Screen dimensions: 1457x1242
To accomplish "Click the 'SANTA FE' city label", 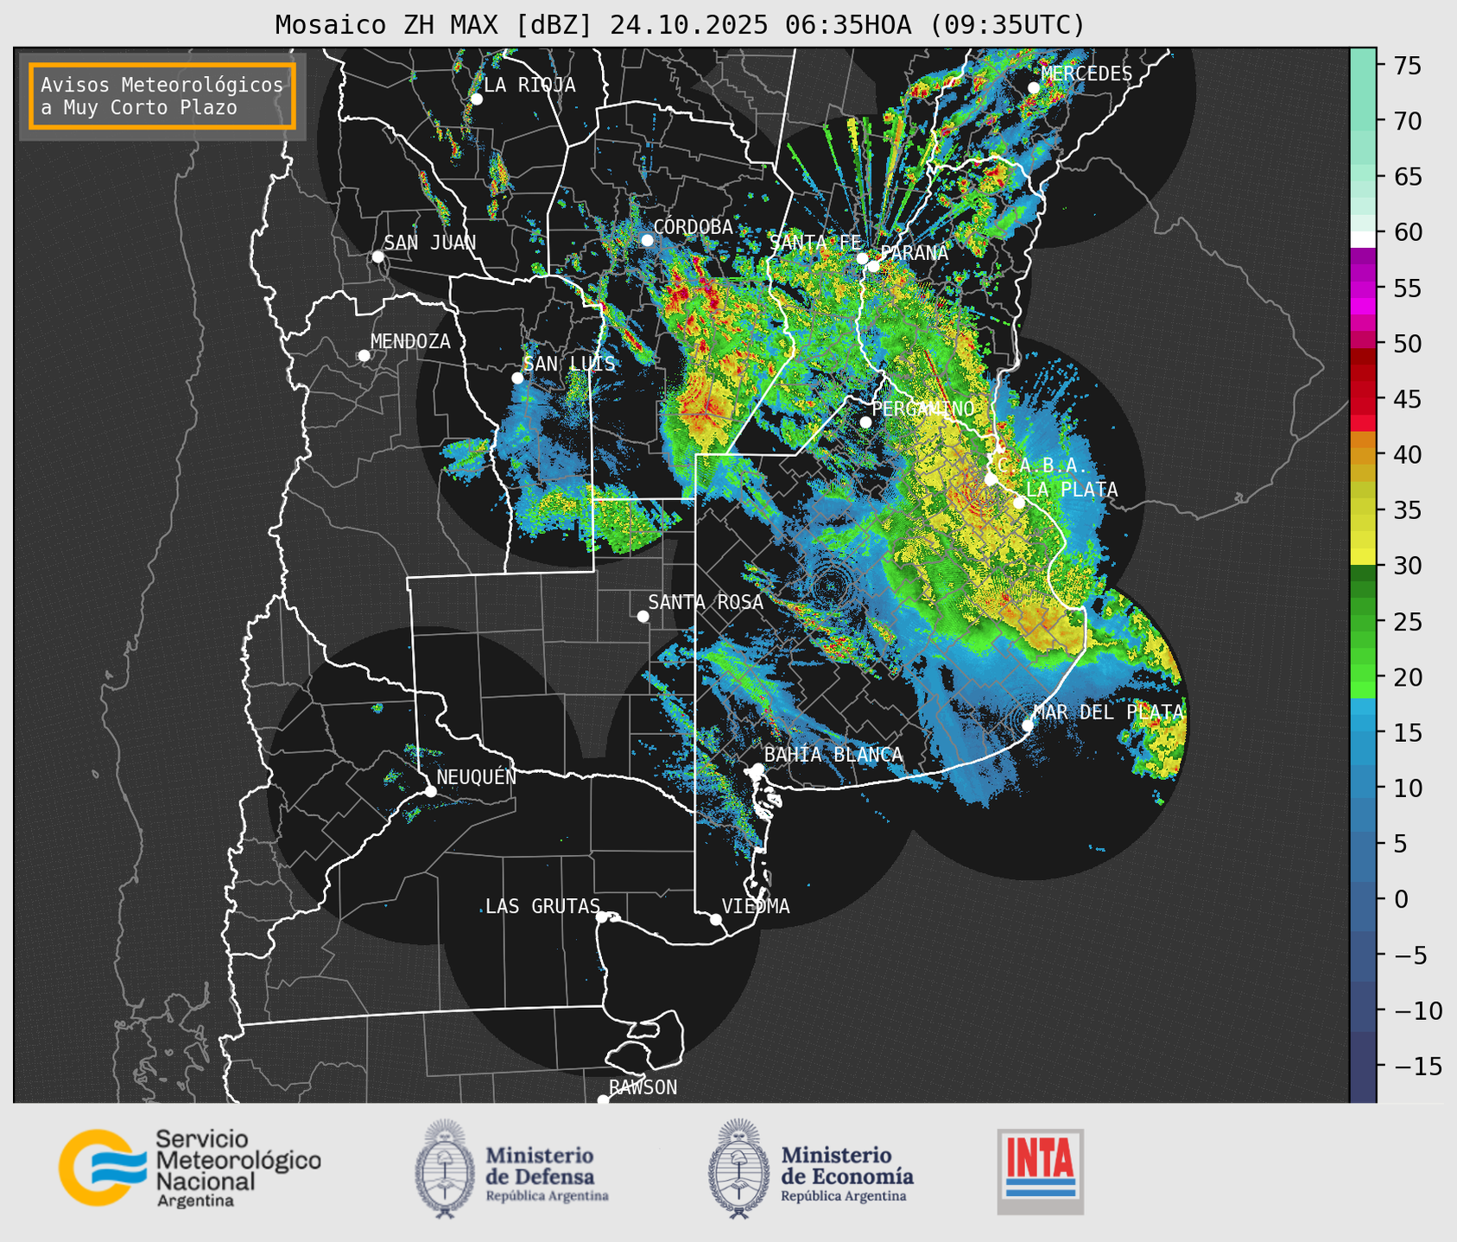I will (x=815, y=243).
